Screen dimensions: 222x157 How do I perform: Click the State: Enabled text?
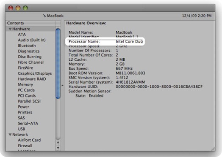[89, 96]
